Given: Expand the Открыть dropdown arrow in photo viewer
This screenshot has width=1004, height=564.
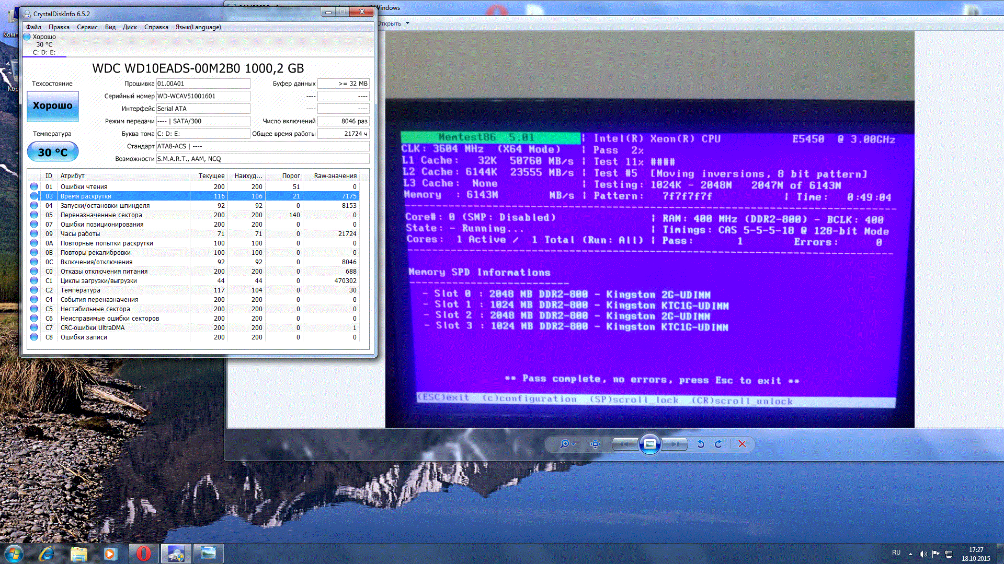Looking at the screenshot, I should [407, 23].
